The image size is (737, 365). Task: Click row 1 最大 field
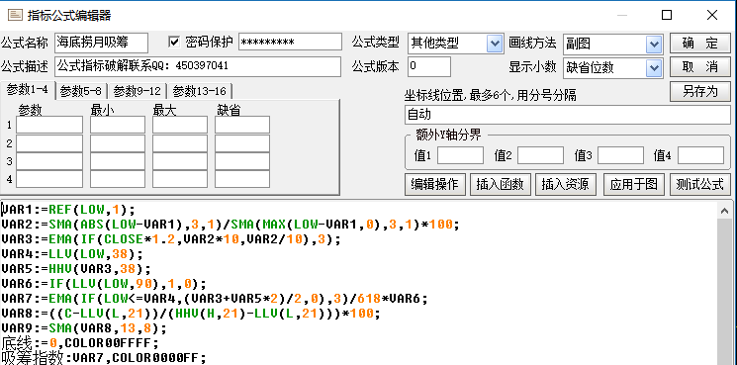click(179, 125)
